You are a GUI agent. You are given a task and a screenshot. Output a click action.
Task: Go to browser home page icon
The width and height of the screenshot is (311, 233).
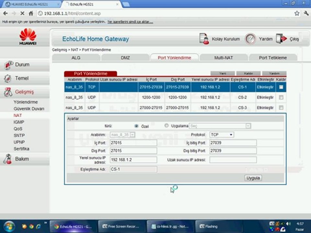(31, 13)
